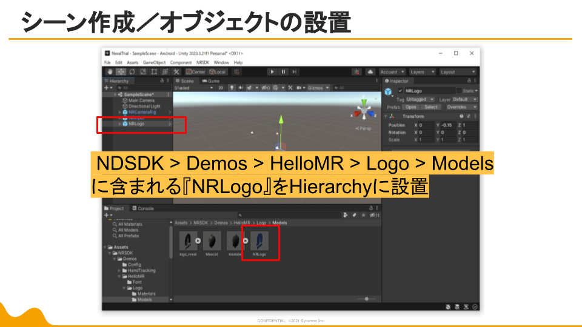Open the Account dropdown

(392, 72)
